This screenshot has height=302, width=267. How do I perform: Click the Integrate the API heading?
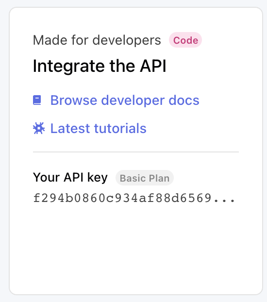100,66
